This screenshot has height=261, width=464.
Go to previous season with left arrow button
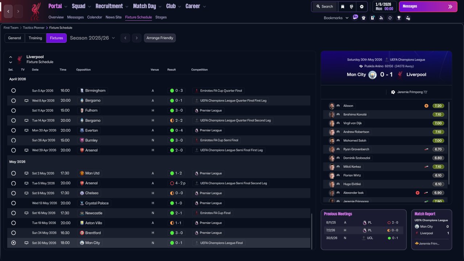point(125,38)
